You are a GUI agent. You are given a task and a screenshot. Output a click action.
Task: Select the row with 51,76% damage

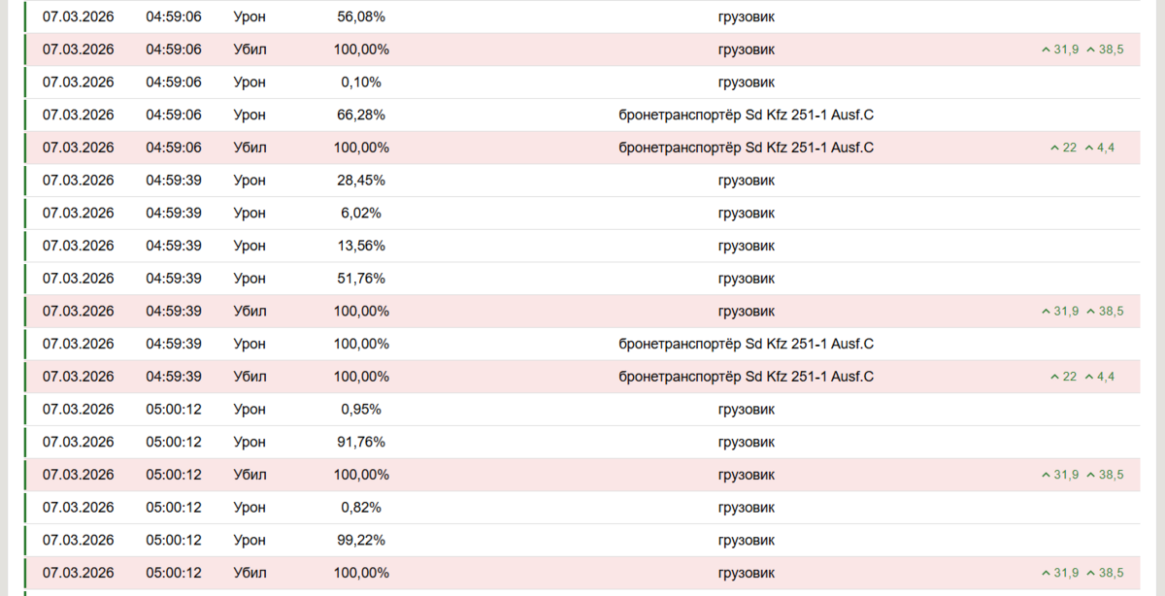click(582, 279)
